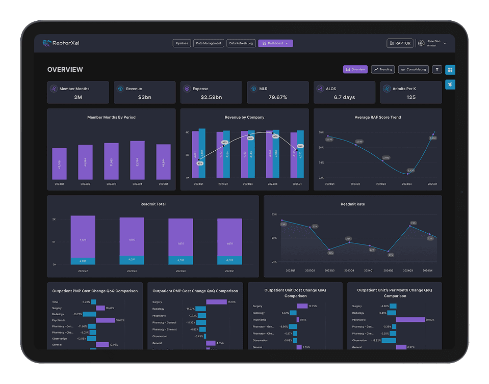Select the 2M Member Months value
Viewport: 489px width, 384px height.
(x=78, y=97)
